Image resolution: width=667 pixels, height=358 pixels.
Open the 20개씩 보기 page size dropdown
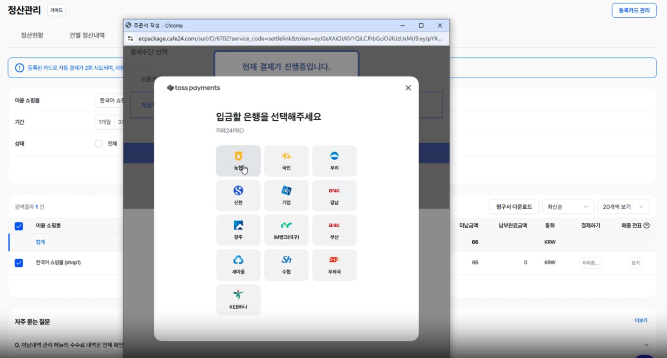click(x=623, y=207)
